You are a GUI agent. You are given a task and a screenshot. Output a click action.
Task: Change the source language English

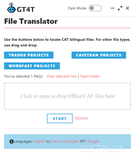click(x=39, y=142)
